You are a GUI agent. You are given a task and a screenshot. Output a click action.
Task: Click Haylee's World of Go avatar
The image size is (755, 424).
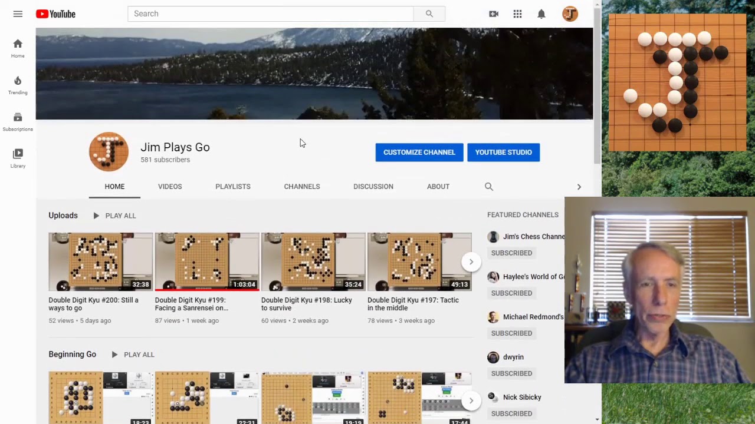493,277
